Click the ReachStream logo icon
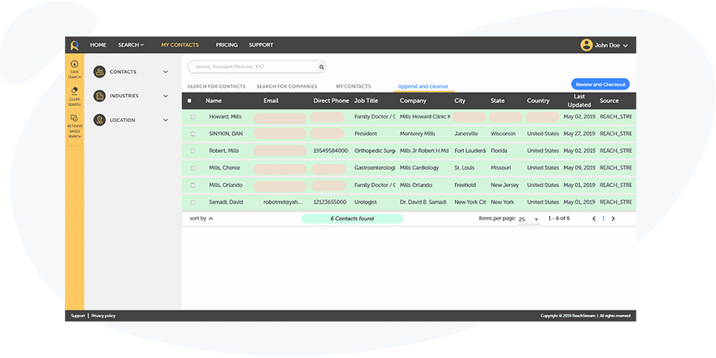Image resolution: width=716 pixels, height=358 pixels. 75,45
